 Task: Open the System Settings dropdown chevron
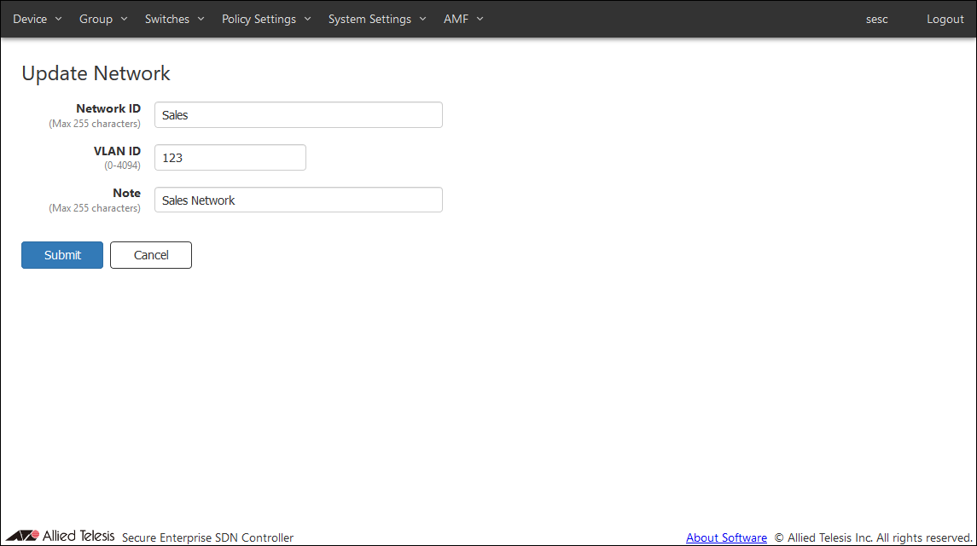pos(422,19)
